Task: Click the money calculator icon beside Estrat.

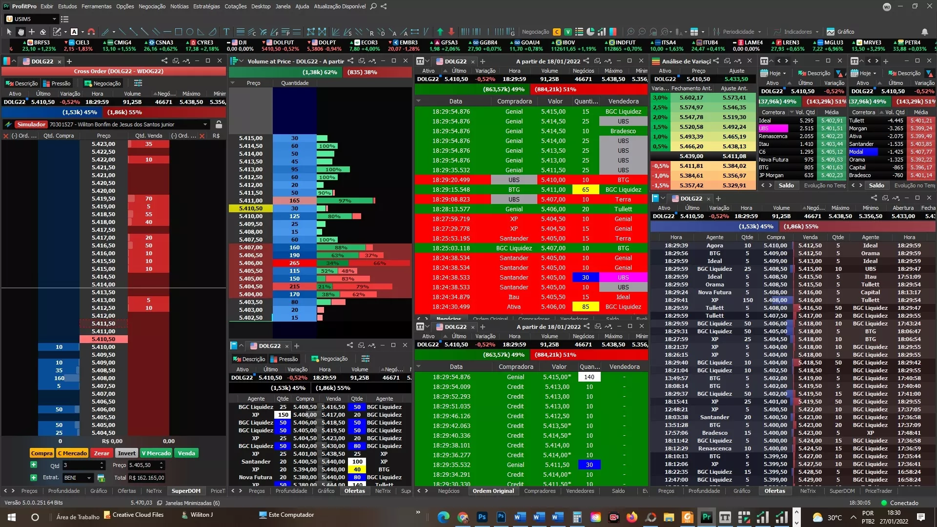Action: pyautogui.click(x=101, y=478)
